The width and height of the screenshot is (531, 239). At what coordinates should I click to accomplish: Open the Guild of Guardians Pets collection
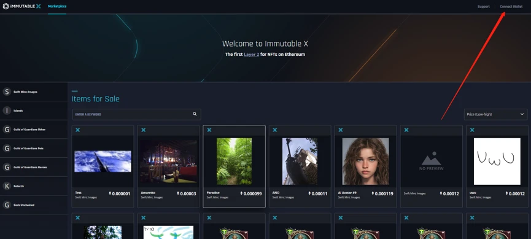[x=34, y=148]
